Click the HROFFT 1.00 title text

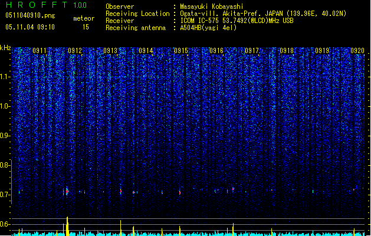(x=46, y=5)
